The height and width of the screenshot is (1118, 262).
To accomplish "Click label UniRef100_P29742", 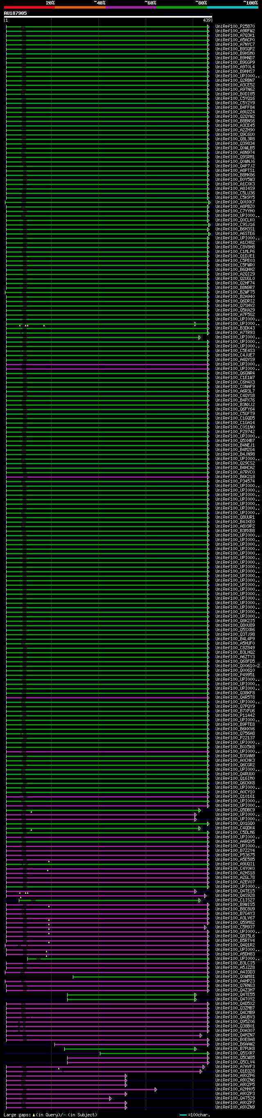I will pyautogui.click(x=235, y=431).
